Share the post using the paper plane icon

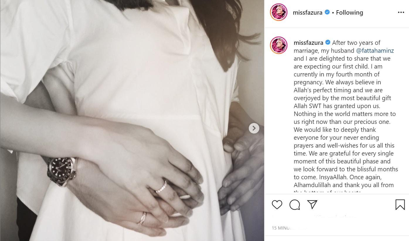pos(312,204)
